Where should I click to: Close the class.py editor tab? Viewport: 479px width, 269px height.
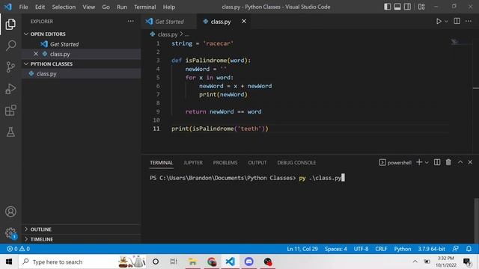pyautogui.click(x=244, y=21)
